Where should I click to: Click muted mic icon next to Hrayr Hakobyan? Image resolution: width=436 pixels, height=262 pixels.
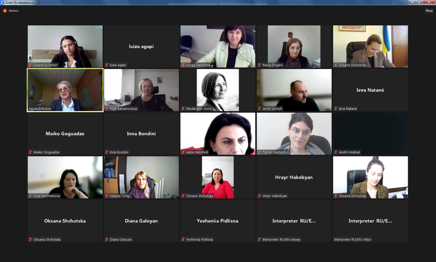pos(259,196)
